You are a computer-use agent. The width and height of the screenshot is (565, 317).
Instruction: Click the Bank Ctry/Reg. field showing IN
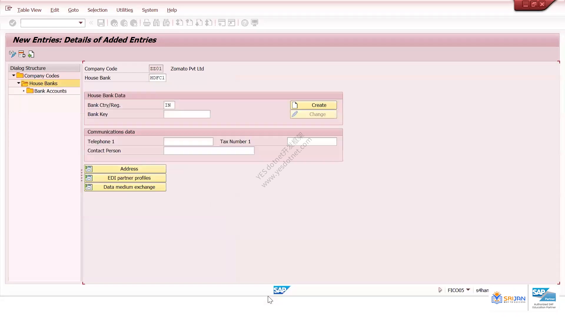(169, 105)
